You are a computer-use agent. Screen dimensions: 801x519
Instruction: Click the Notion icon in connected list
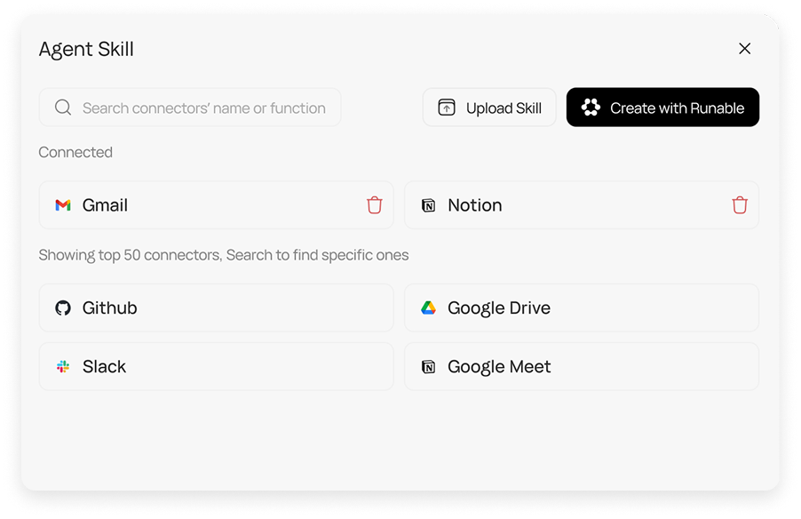click(x=427, y=204)
